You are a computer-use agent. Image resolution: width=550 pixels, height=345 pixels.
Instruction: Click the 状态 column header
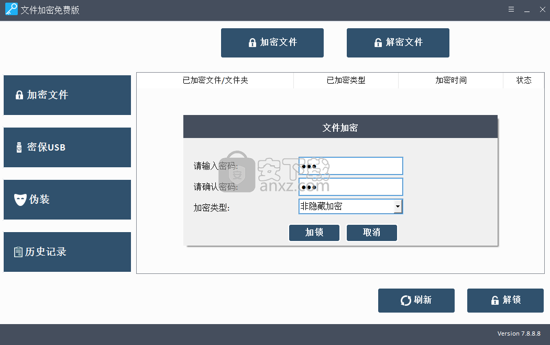tap(524, 80)
